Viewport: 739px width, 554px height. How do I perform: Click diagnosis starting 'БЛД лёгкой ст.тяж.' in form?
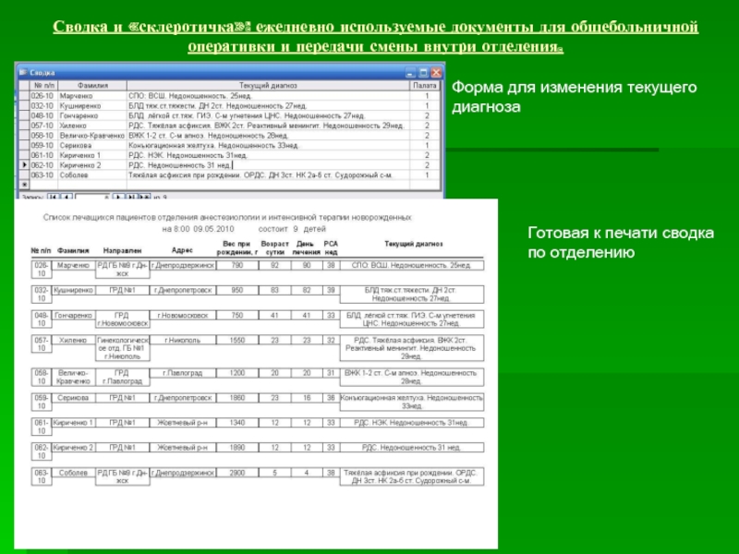[268, 115]
